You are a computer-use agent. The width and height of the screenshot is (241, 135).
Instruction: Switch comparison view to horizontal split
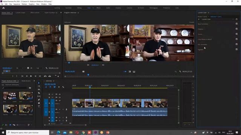[x=134, y=72]
